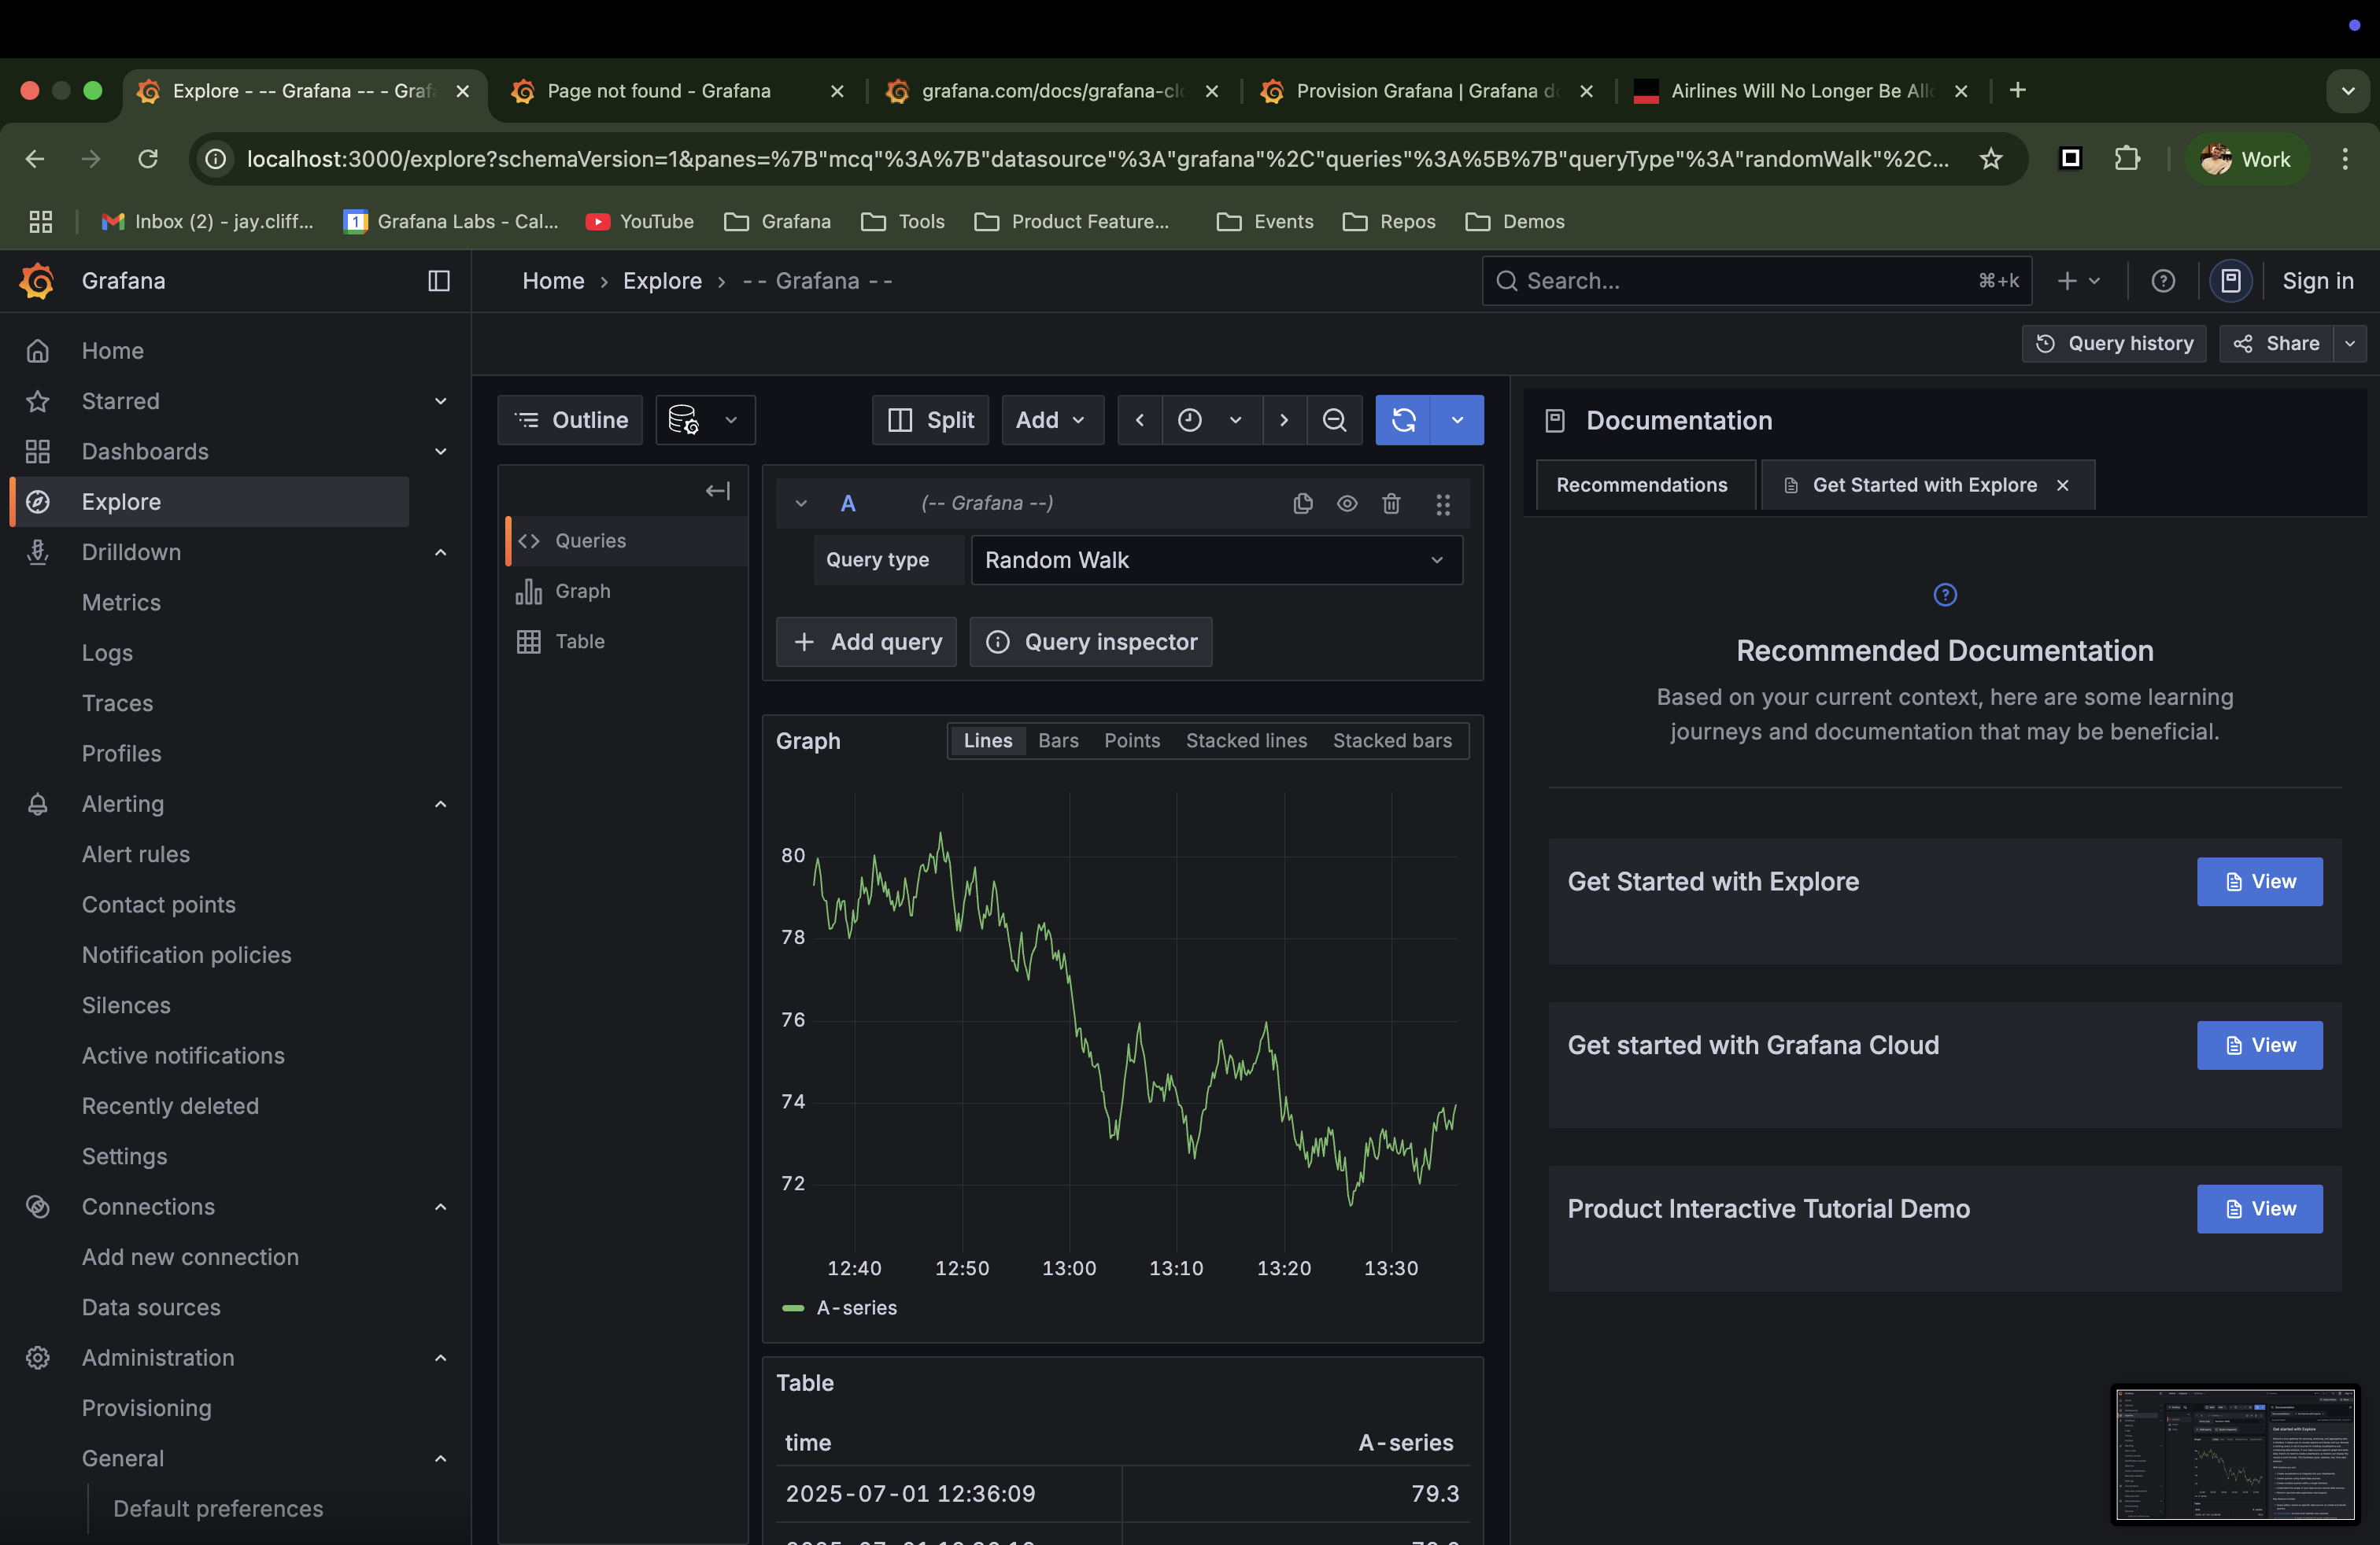Click the Grafana logo icon
The image size is (2380, 1545).
37,281
